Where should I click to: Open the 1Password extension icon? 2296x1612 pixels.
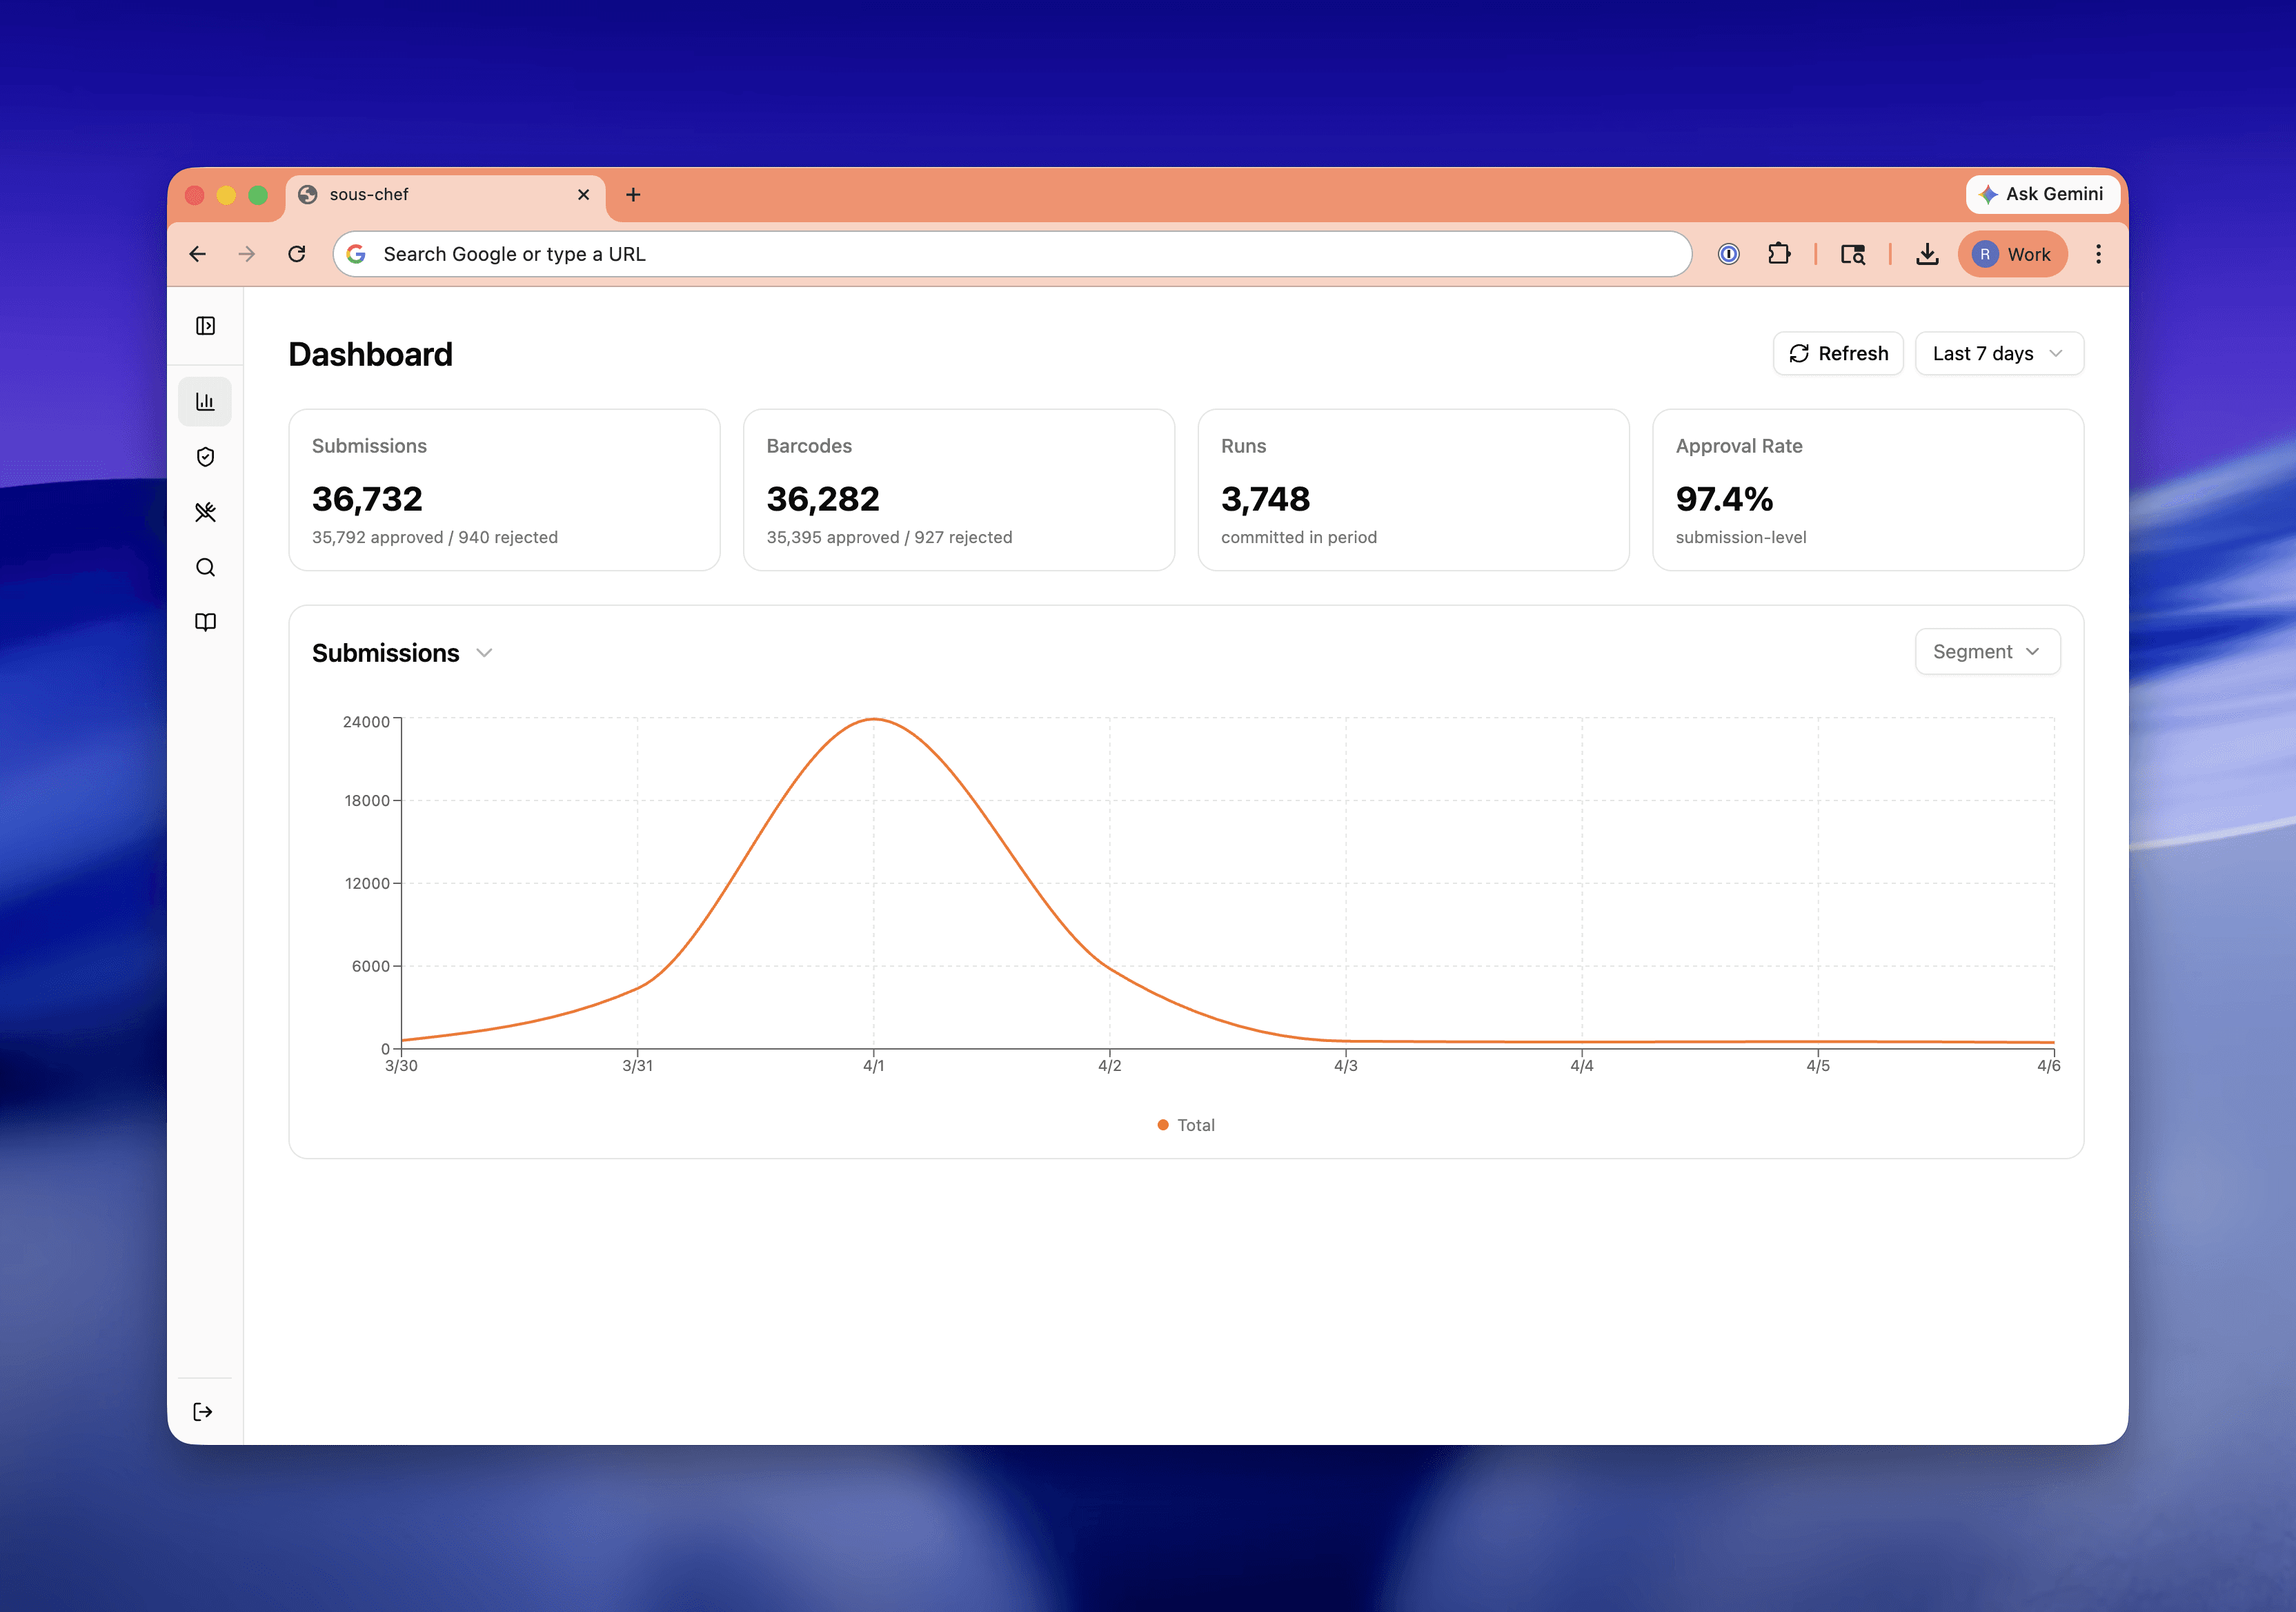pos(1728,254)
